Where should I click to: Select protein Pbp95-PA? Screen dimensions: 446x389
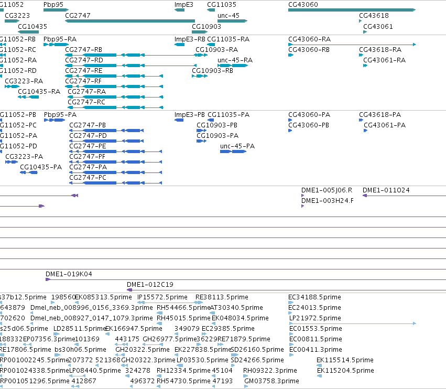click(60, 115)
